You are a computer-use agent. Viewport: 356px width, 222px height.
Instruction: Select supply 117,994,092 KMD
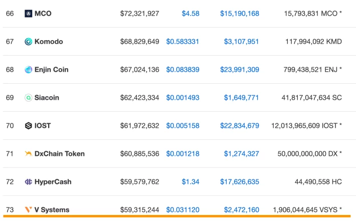[x=313, y=42]
